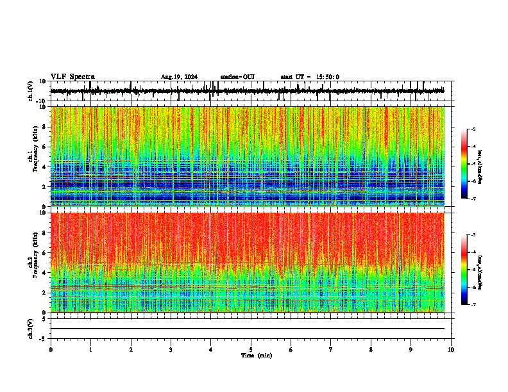Viewport: 508px width, 392px height.
Task: Click time axis tick label "0"
Action: [x=51, y=350]
